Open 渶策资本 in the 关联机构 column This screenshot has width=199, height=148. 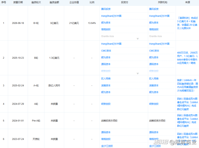[154, 86]
